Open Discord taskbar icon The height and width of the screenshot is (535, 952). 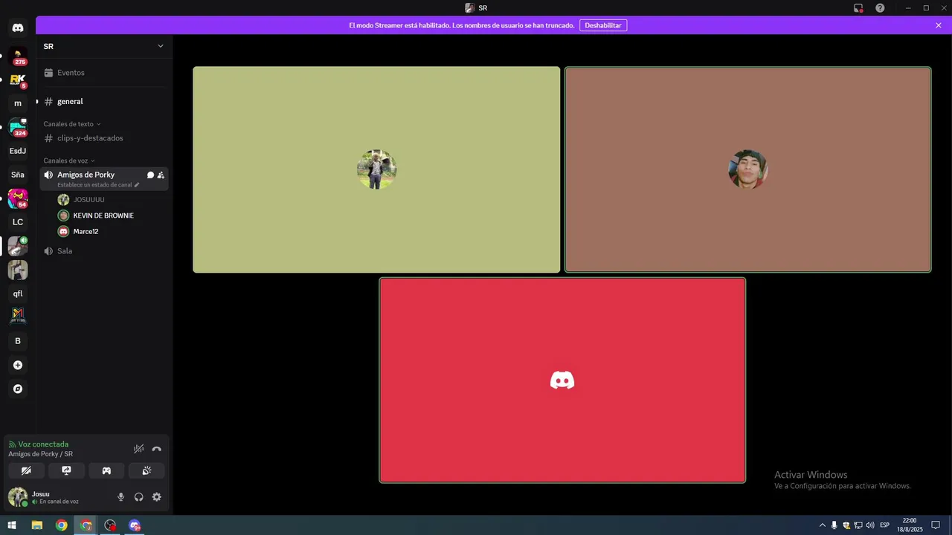pyautogui.click(x=135, y=525)
